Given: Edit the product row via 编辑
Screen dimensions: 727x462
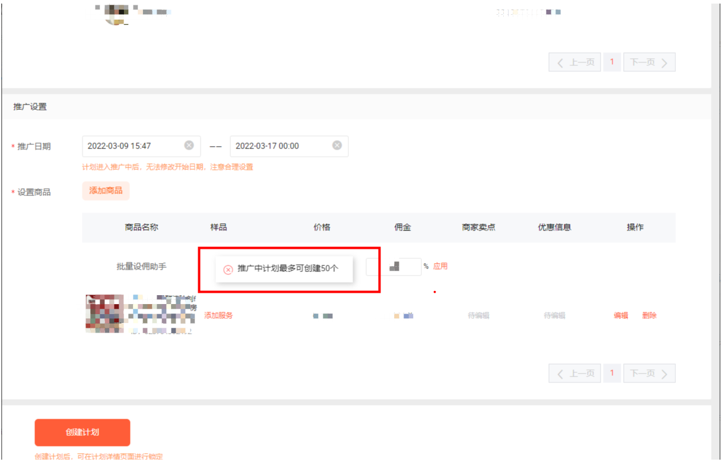Looking at the screenshot, I should 621,316.
